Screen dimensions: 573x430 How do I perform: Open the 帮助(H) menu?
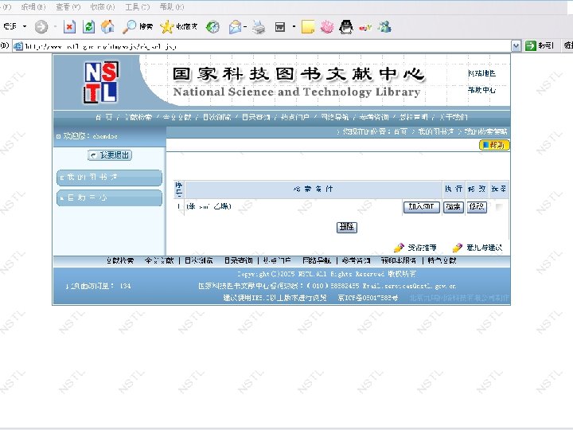pyautogui.click(x=172, y=7)
